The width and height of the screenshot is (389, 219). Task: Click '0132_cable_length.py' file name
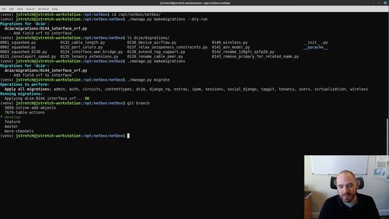pos(83,43)
